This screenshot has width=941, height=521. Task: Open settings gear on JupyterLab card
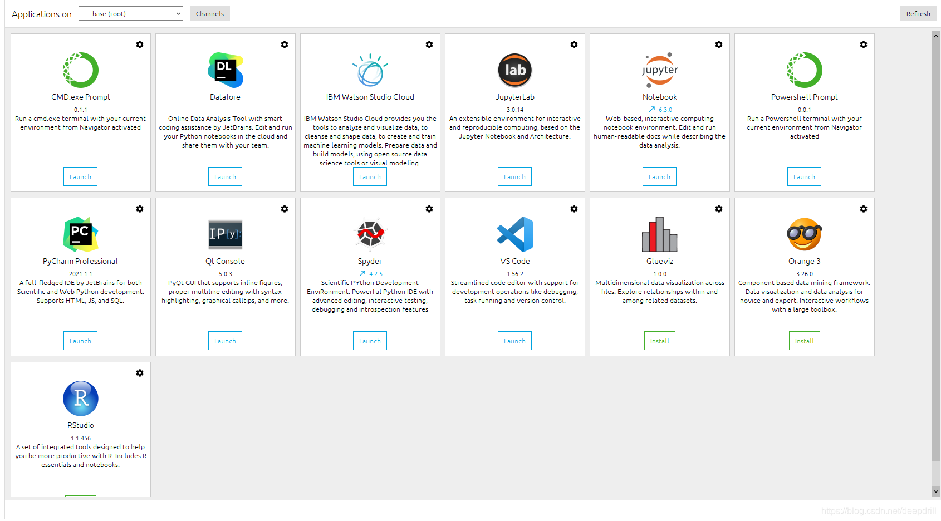coord(574,45)
